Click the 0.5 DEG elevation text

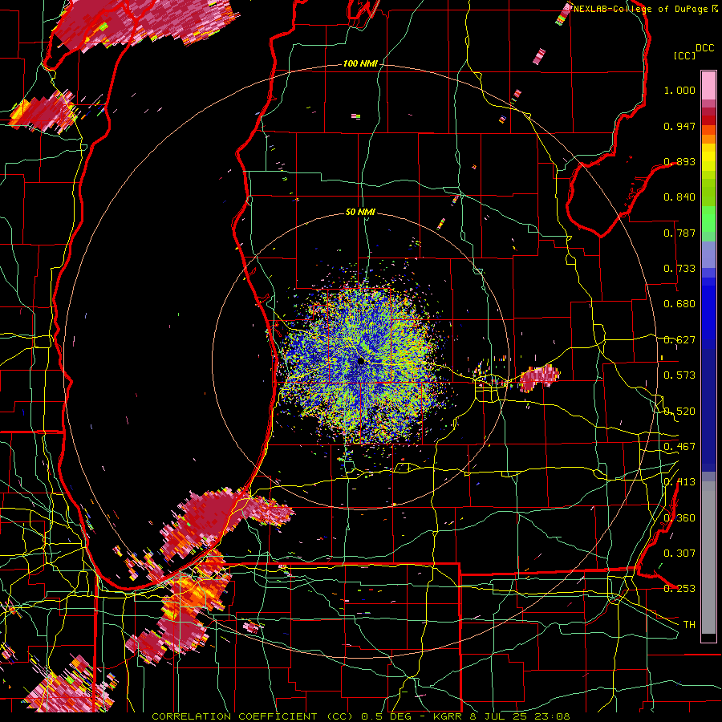pos(386,716)
